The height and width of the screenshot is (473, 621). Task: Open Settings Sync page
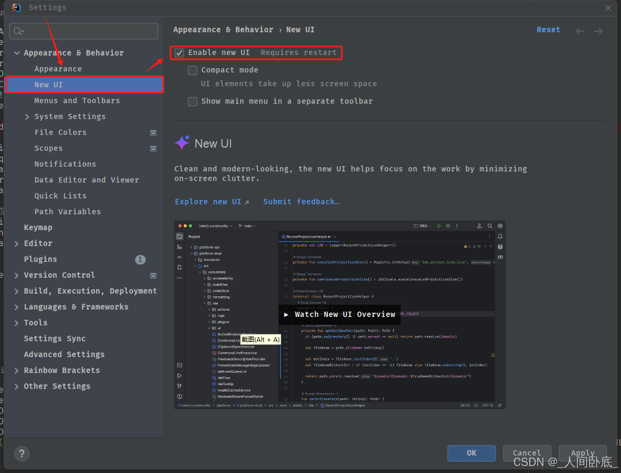point(55,339)
